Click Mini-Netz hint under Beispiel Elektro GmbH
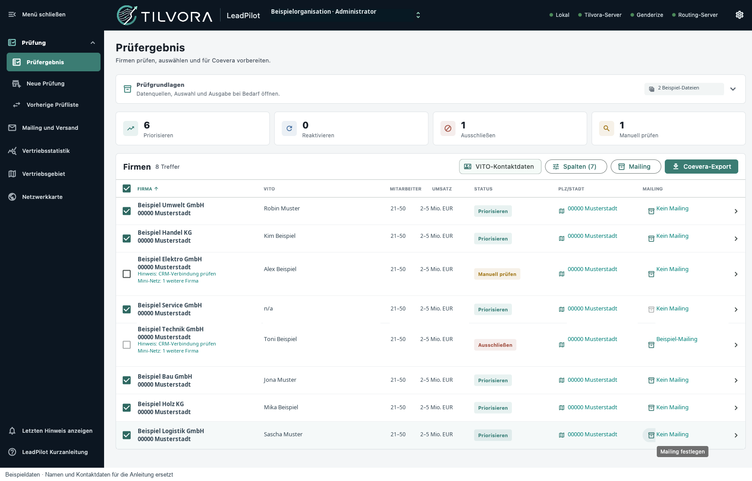The image size is (752, 481). (x=168, y=281)
